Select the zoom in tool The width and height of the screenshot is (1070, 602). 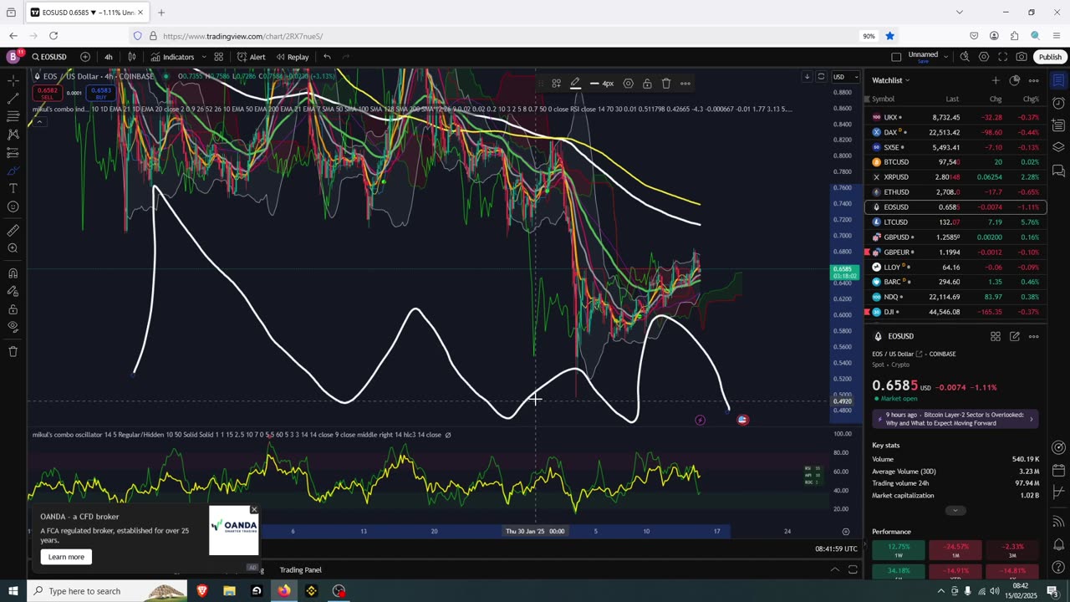(13, 248)
